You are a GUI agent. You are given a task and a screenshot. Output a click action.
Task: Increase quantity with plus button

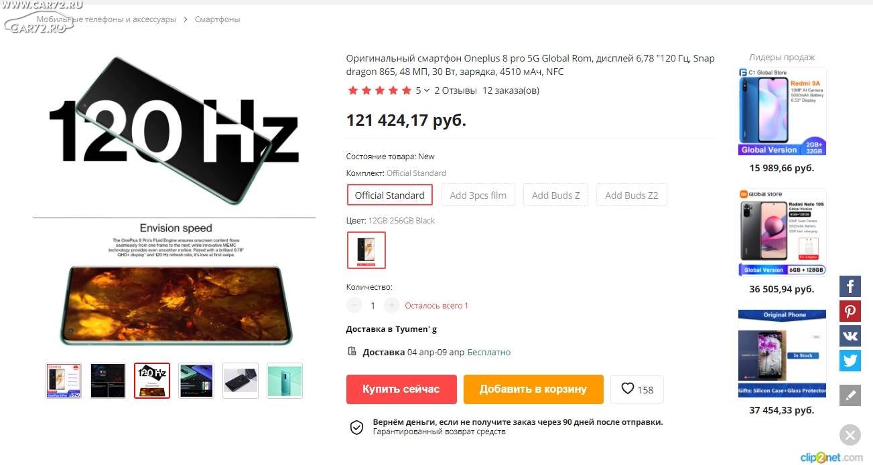pos(392,306)
